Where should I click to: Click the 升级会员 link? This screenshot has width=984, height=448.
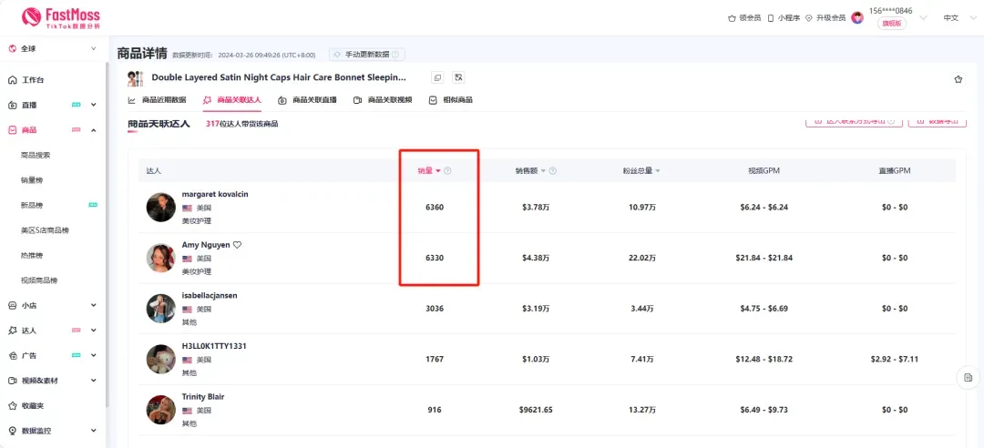tap(825, 17)
